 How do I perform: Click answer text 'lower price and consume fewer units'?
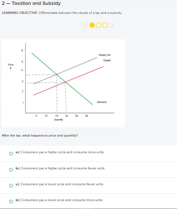click(x=76, y=184)
